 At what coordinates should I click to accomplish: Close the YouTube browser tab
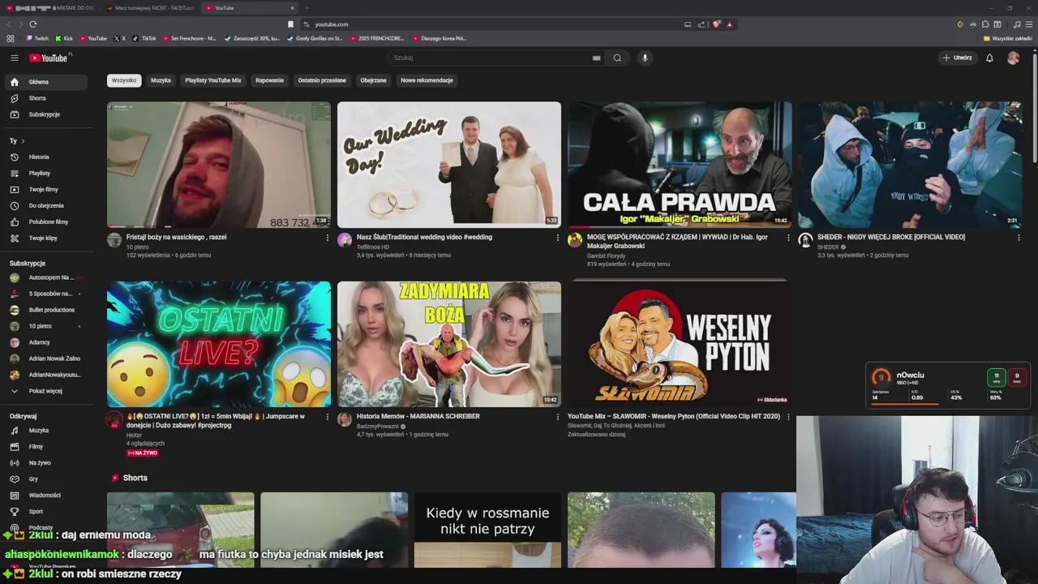[x=292, y=8]
